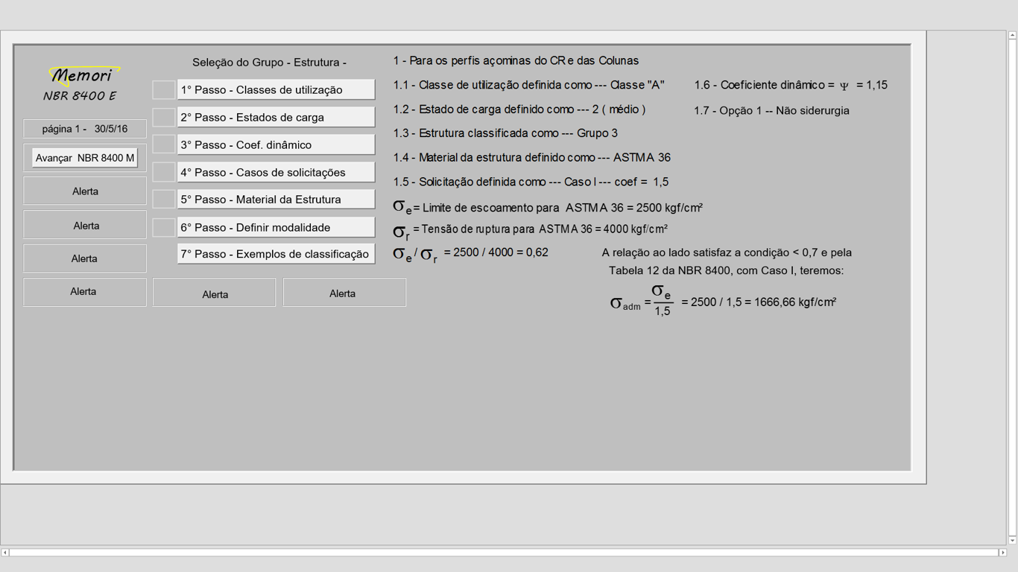The height and width of the screenshot is (572, 1018).
Task: Click line '1.4 - Material da estrutura'
Action: tap(531, 158)
